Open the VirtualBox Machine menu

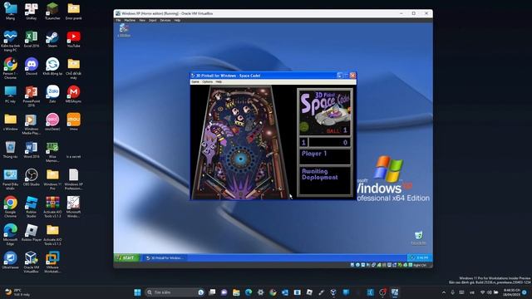pyautogui.click(x=130, y=20)
